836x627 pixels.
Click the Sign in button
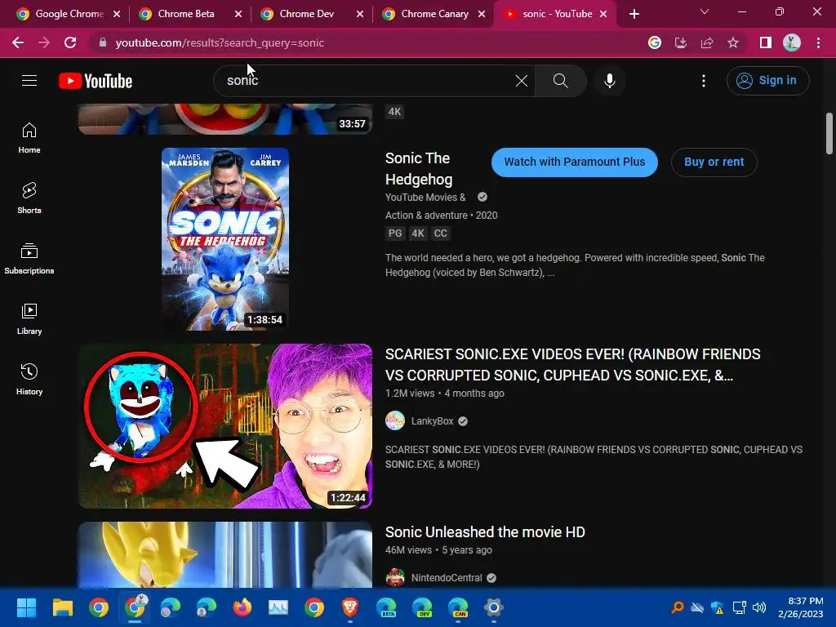767,81
